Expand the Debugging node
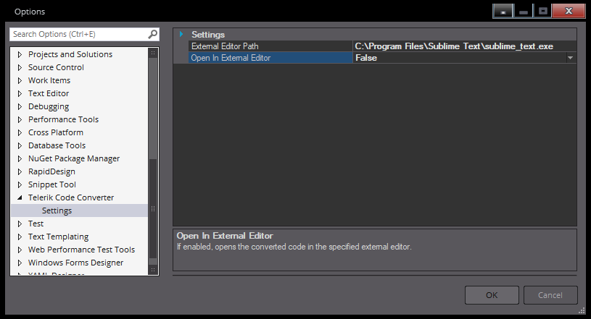This screenshot has width=591, height=319. point(20,106)
